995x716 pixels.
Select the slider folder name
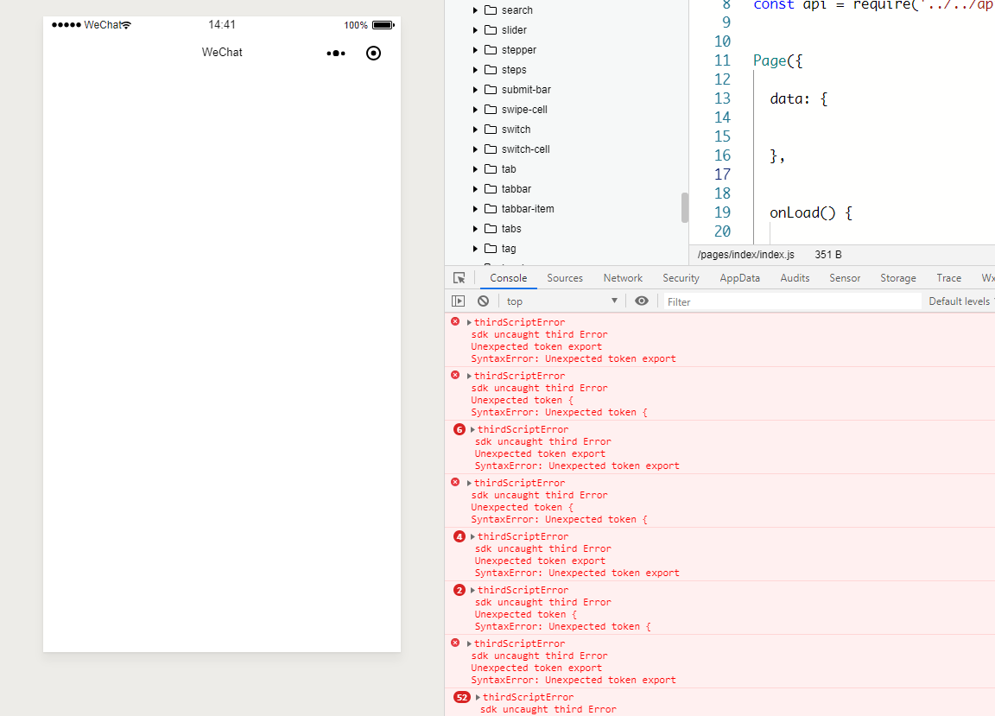click(514, 30)
